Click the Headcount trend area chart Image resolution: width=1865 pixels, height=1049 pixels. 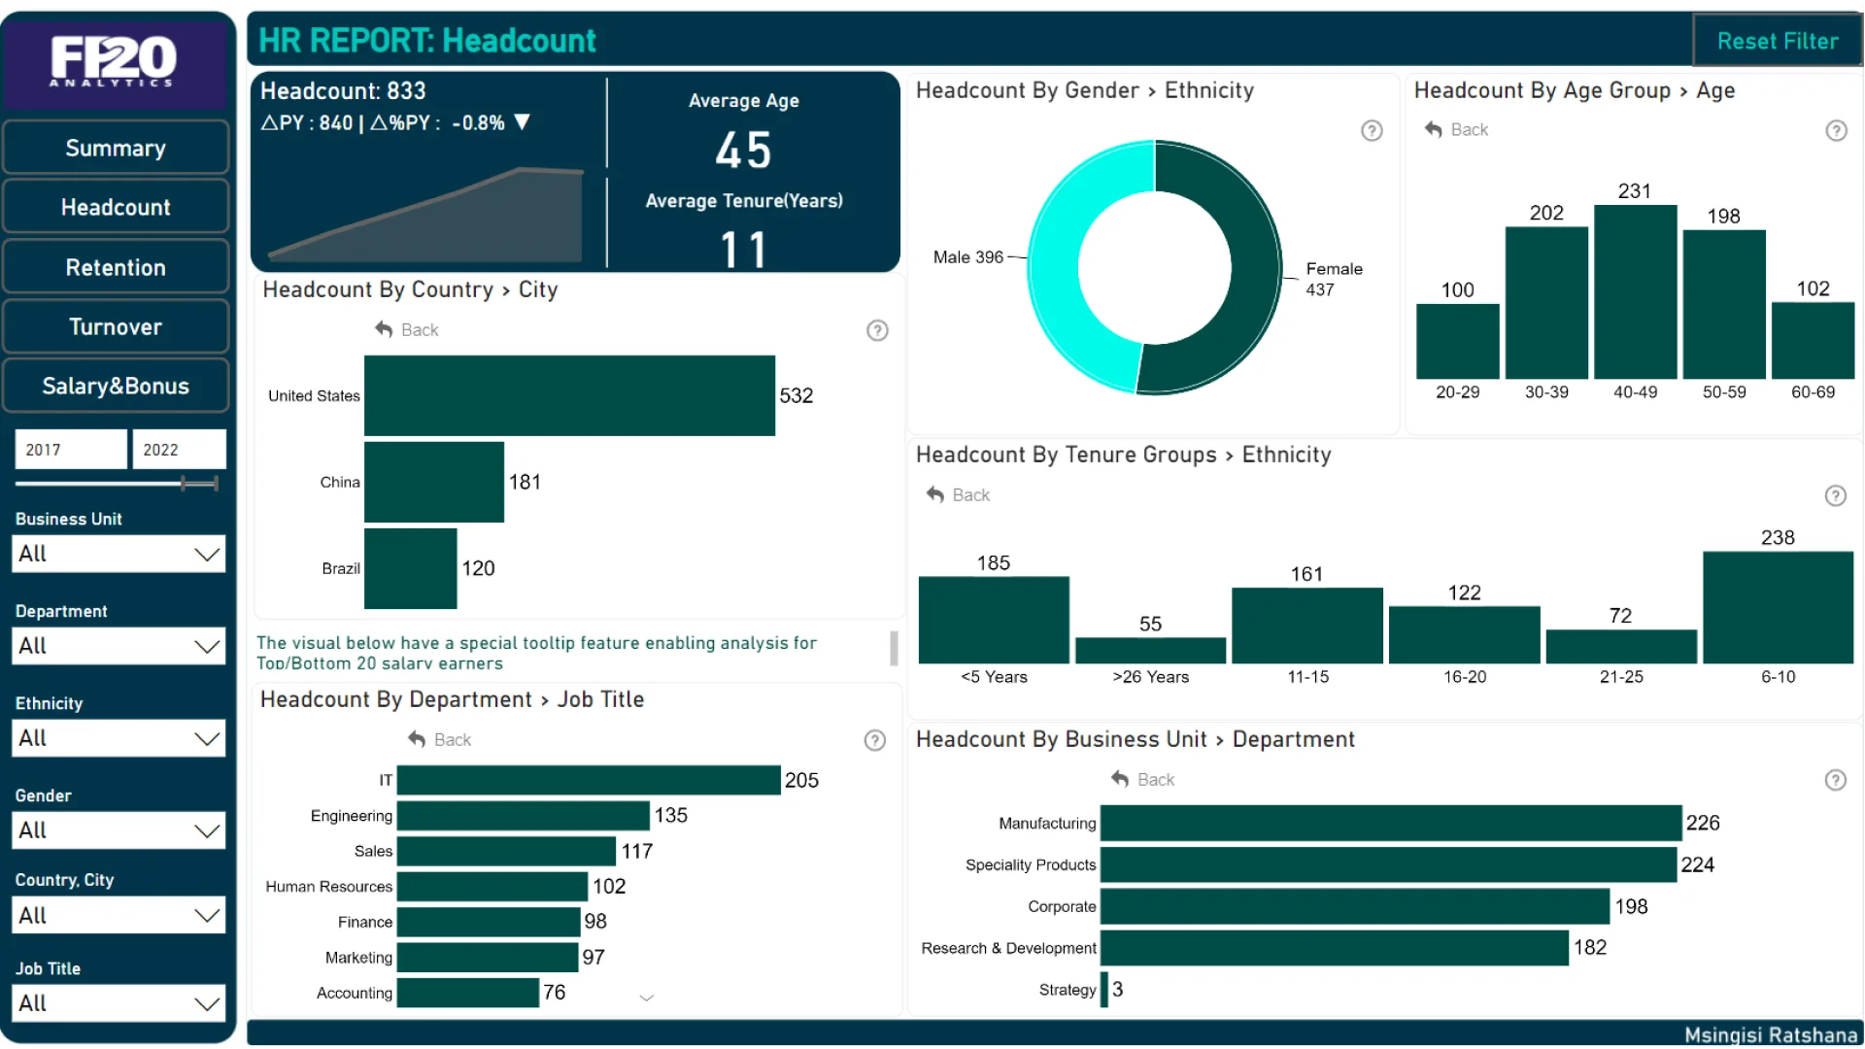[425, 215]
